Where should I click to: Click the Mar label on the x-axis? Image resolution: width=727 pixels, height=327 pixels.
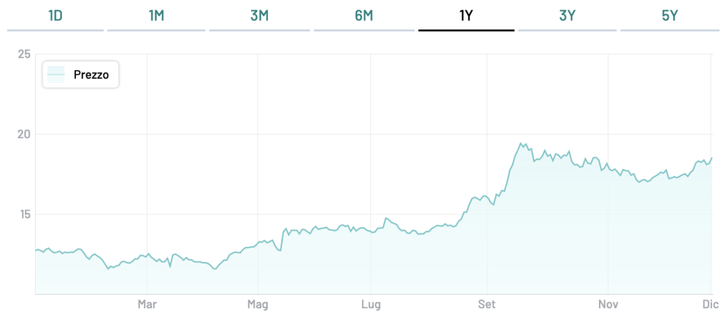pos(147,305)
